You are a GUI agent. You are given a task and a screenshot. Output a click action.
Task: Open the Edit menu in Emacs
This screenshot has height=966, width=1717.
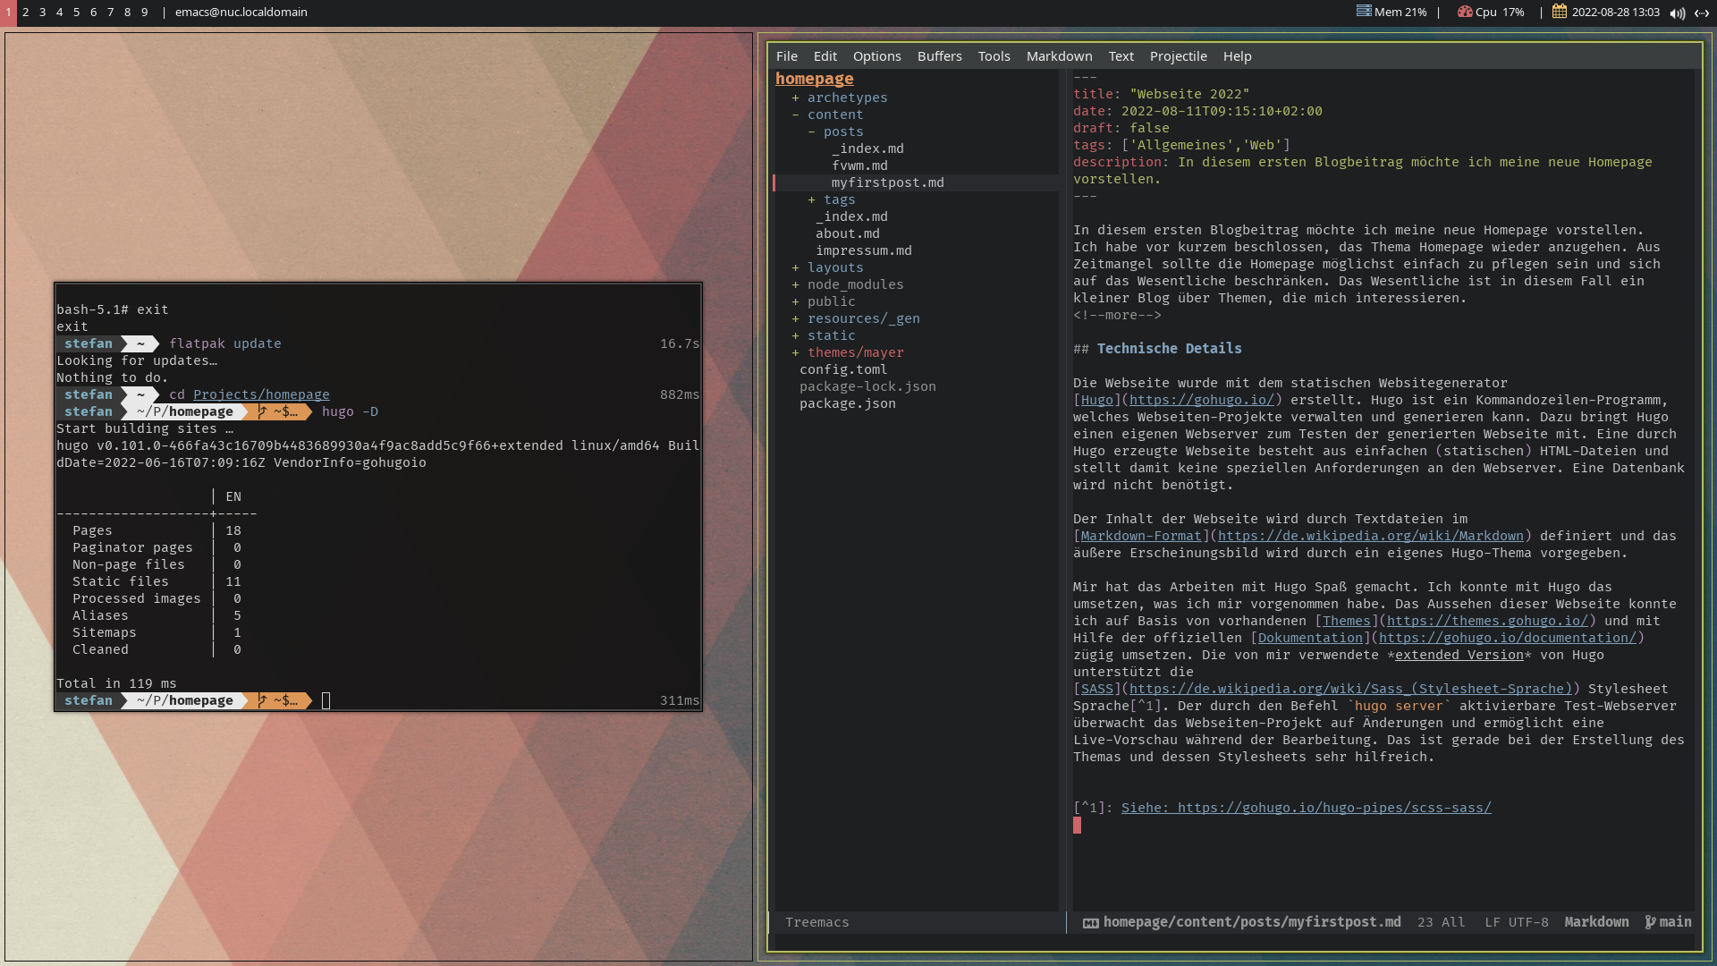tap(825, 56)
